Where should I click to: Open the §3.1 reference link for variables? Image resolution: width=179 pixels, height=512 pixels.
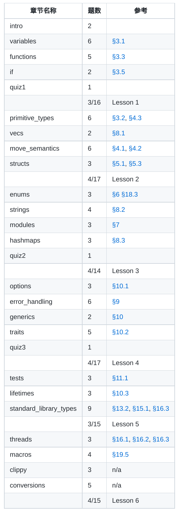[x=119, y=41]
